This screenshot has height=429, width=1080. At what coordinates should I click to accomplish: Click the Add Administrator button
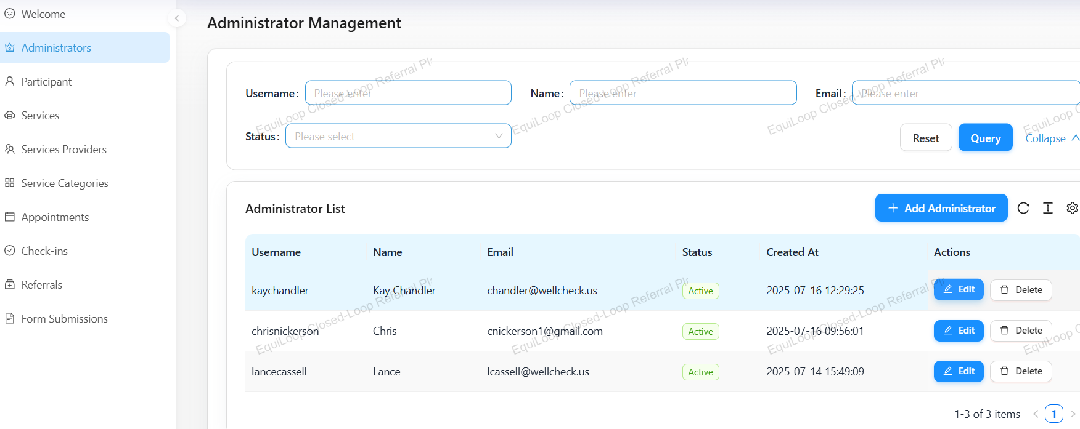point(941,208)
